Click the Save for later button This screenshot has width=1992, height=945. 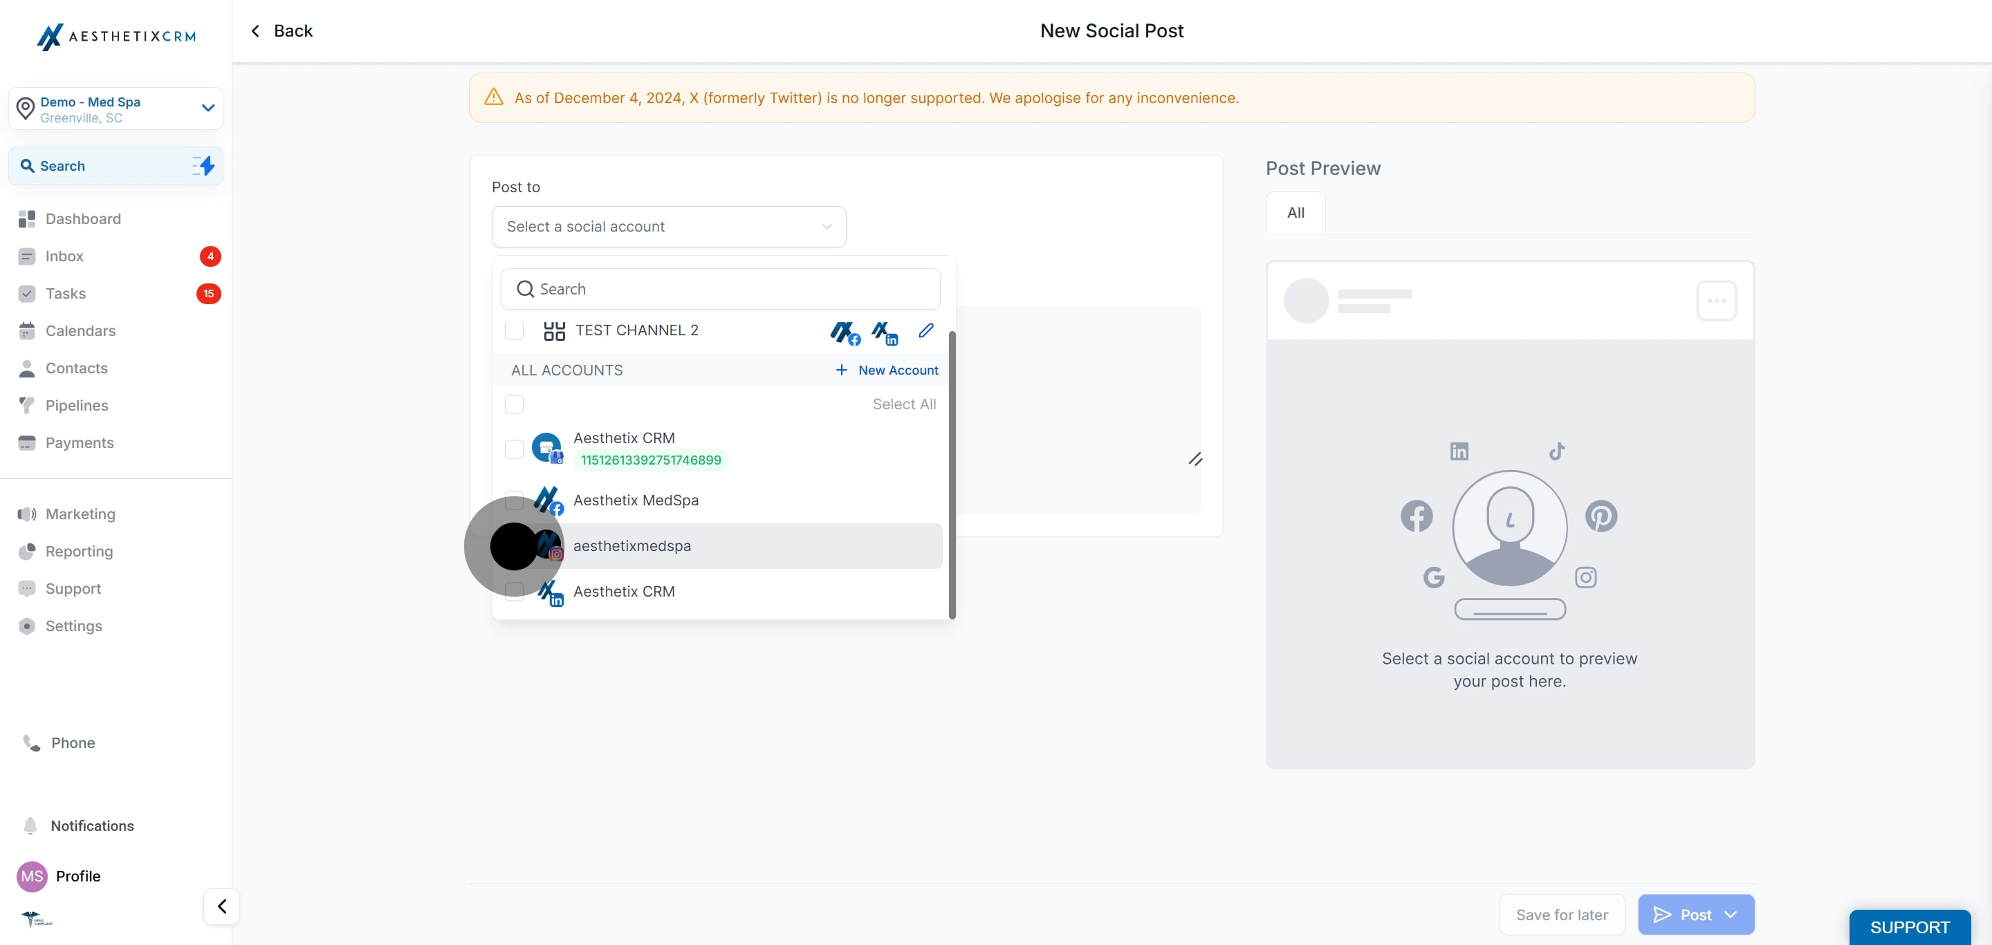pos(1561,915)
